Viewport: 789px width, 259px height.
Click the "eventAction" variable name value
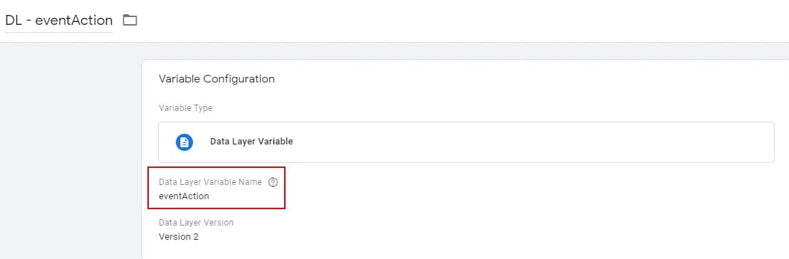click(x=184, y=196)
